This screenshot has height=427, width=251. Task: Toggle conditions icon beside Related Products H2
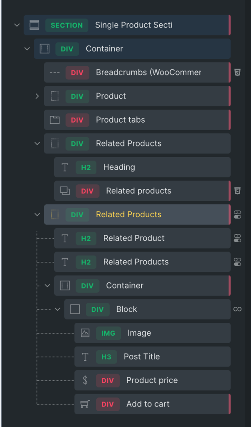237,262
